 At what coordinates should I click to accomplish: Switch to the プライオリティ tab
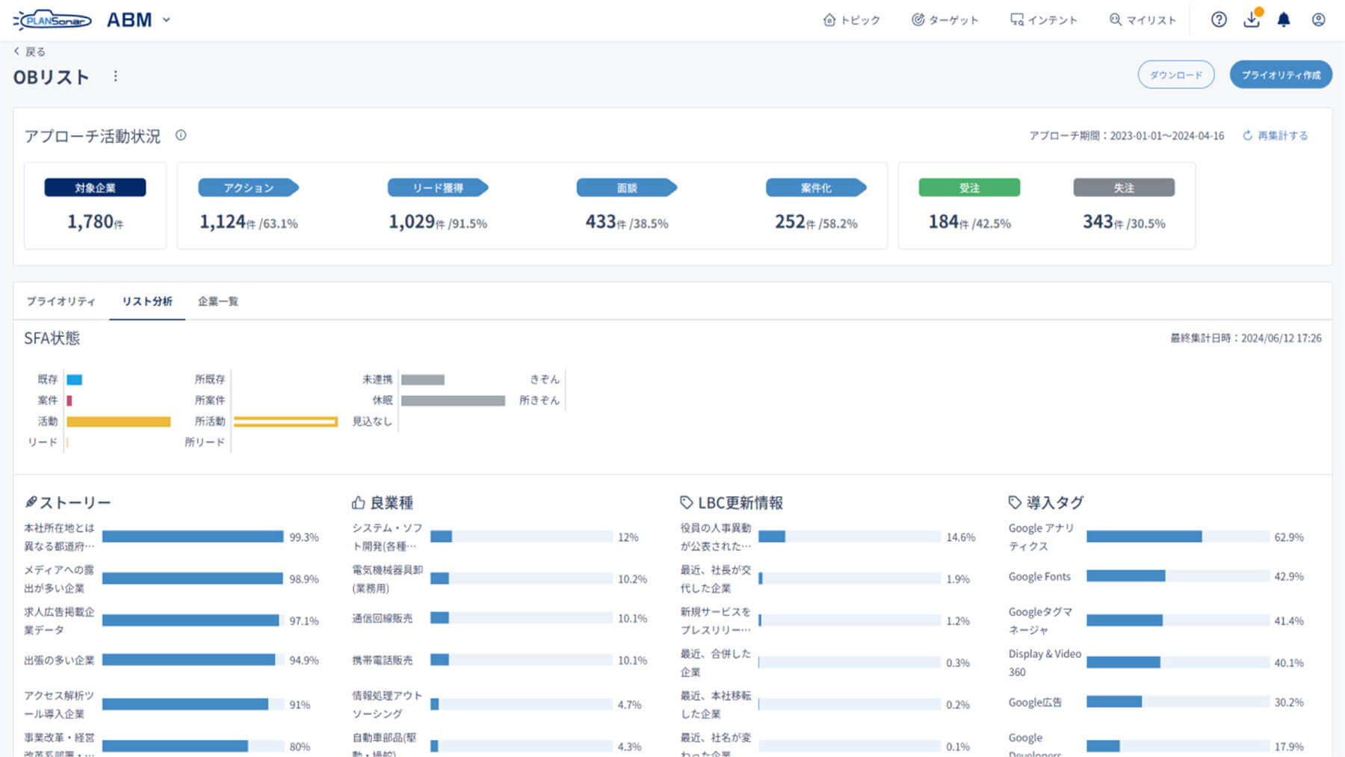pyautogui.click(x=61, y=301)
